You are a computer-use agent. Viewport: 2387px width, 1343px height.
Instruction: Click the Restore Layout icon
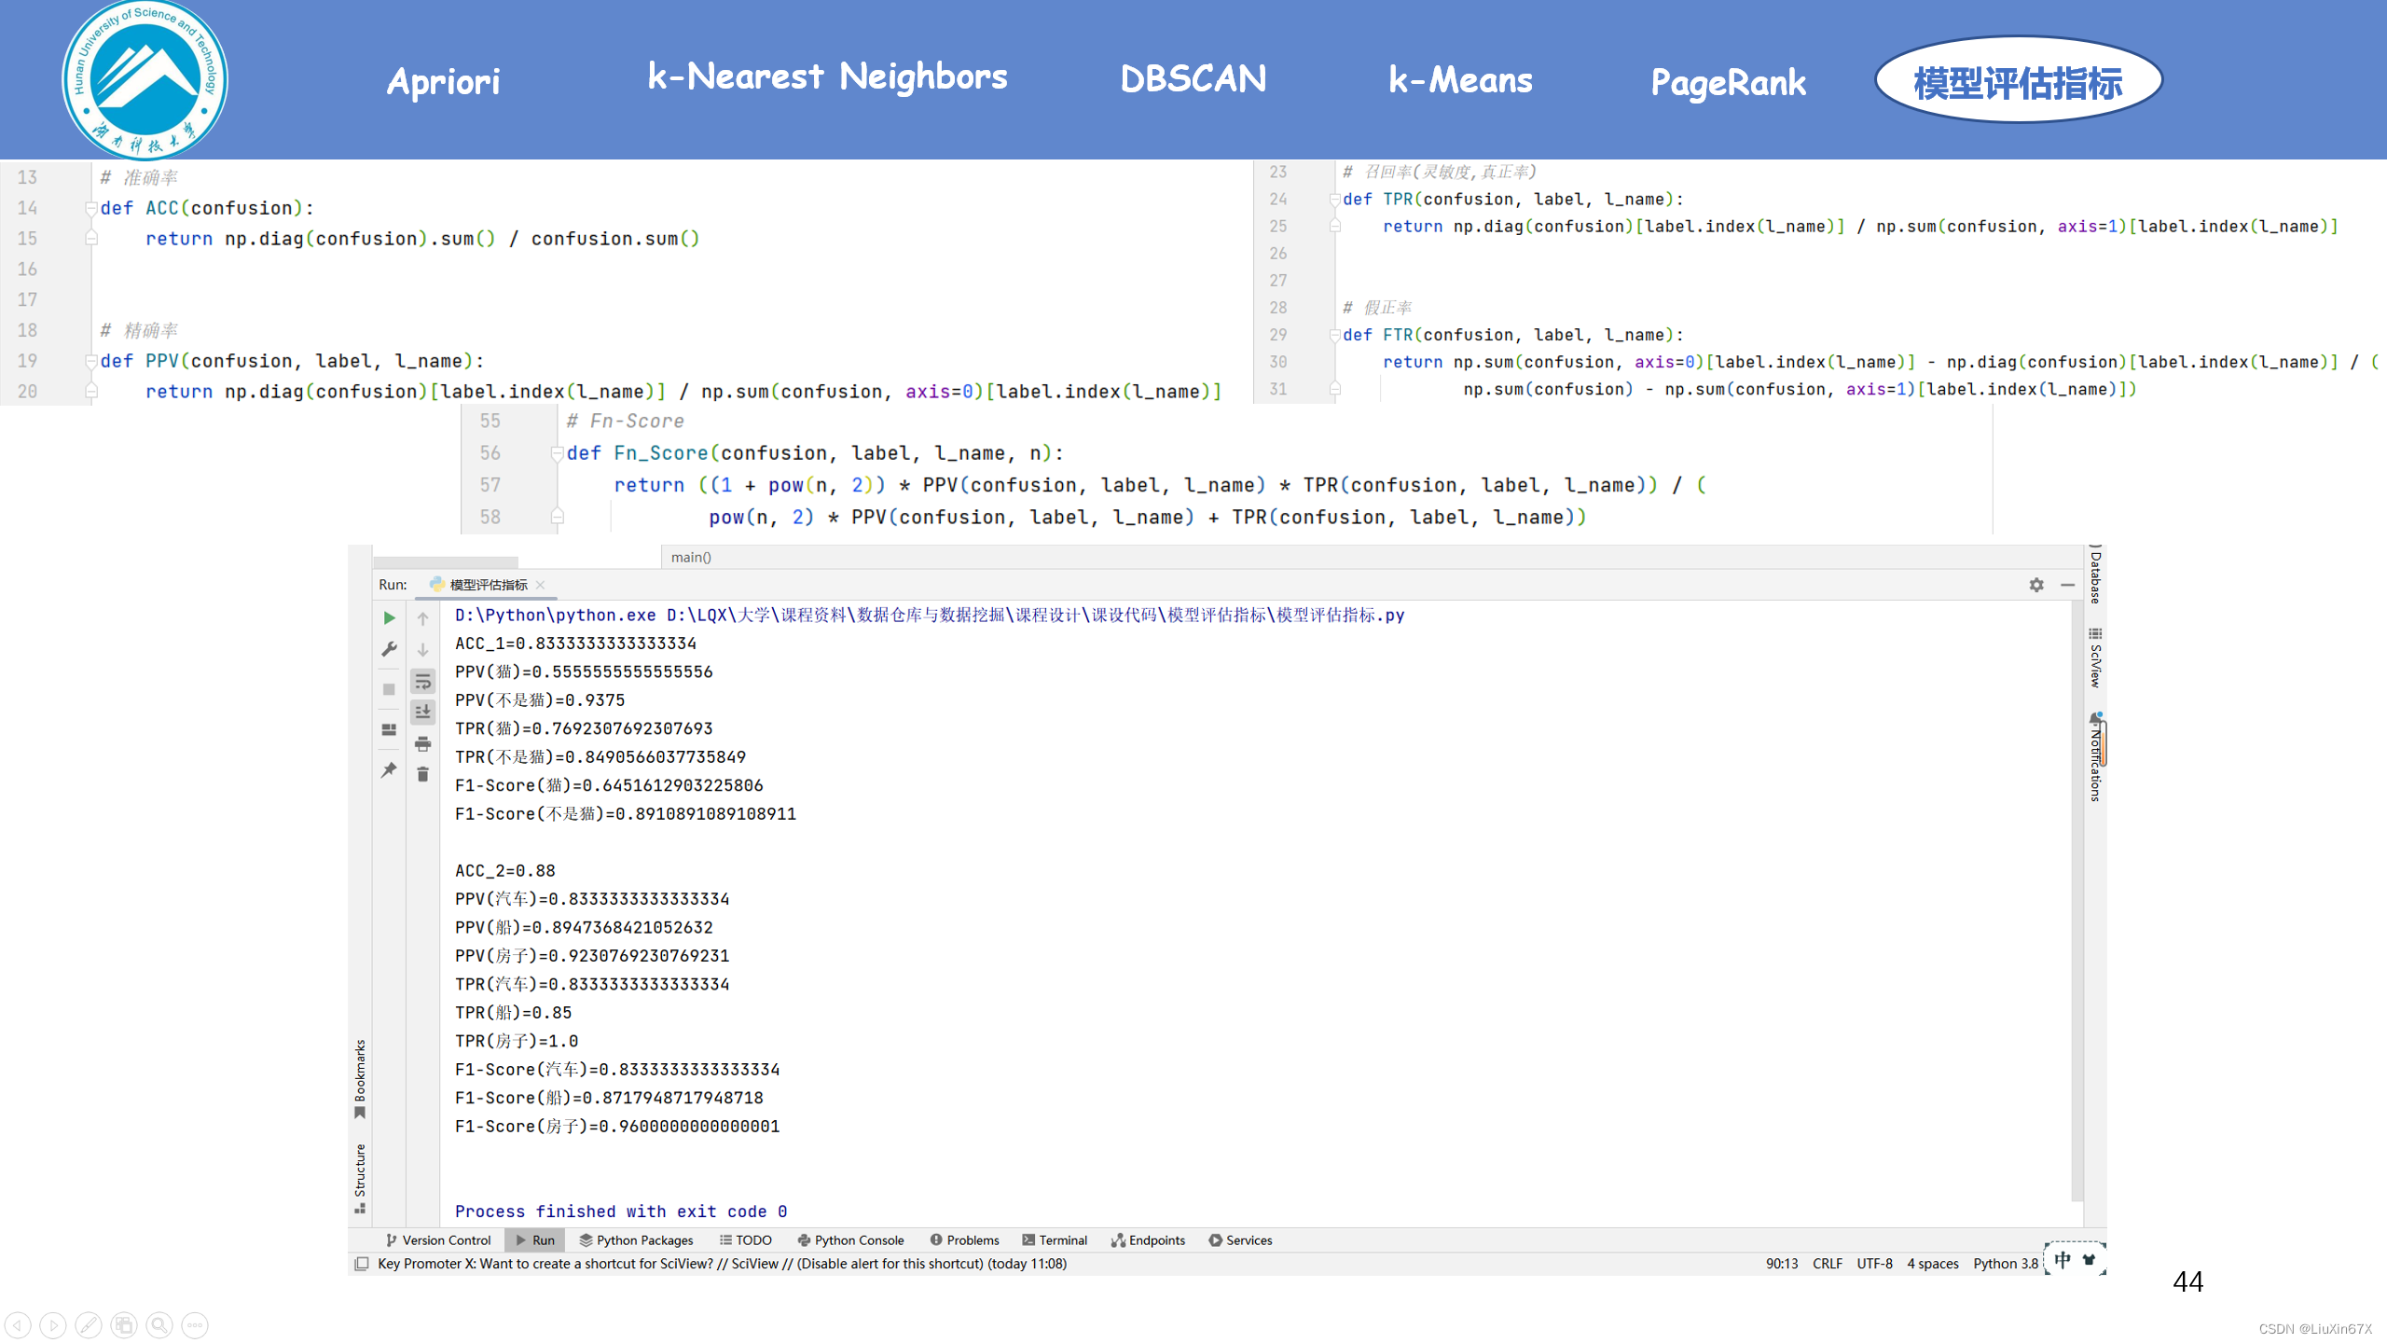tap(389, 730)
